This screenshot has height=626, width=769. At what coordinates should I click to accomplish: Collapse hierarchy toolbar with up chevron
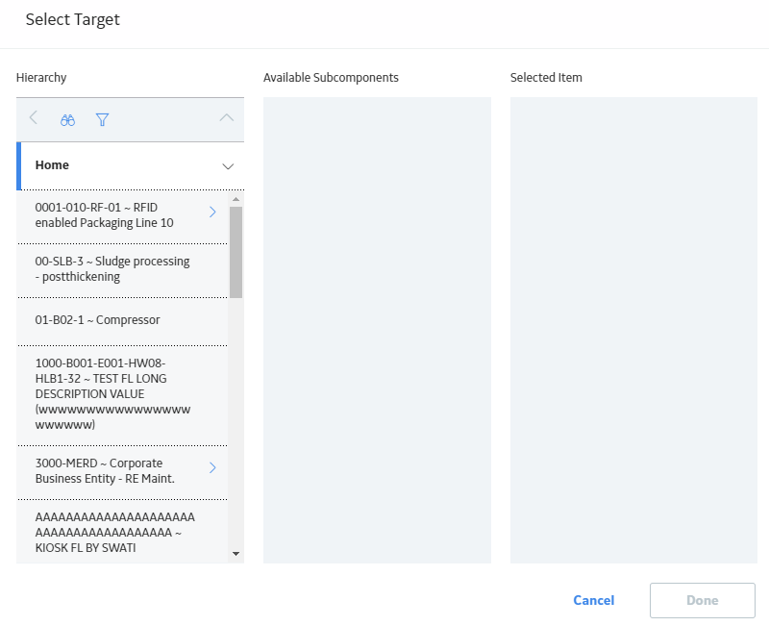(227, 117)
